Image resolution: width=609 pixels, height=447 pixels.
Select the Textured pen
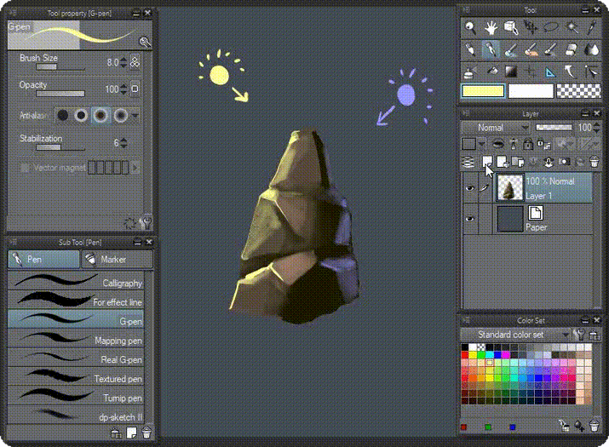click(76, 376)
